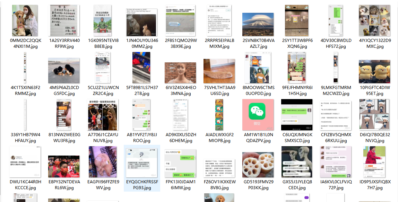Select the two cats image 1JN4OUY0U3460MM2.jpg

click(142, 22)
